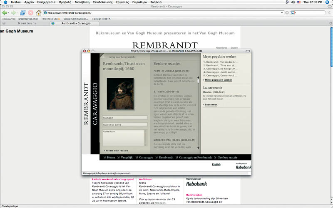The width and height of the screenshot is (333, 208).
Task: Open the 'Minst populaire werken' link
Action: click(x=218, y=80)
